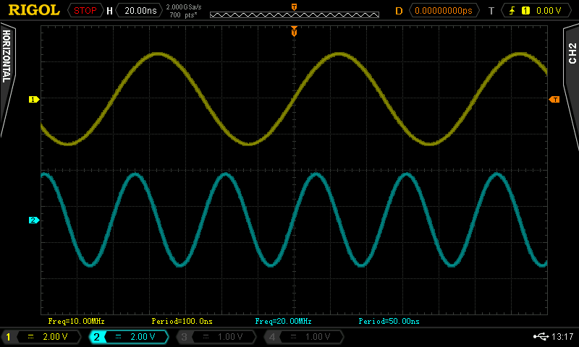Click the yellow channel 1 ground marker
The width and height of the screenshot is (579, 347).
34,100
